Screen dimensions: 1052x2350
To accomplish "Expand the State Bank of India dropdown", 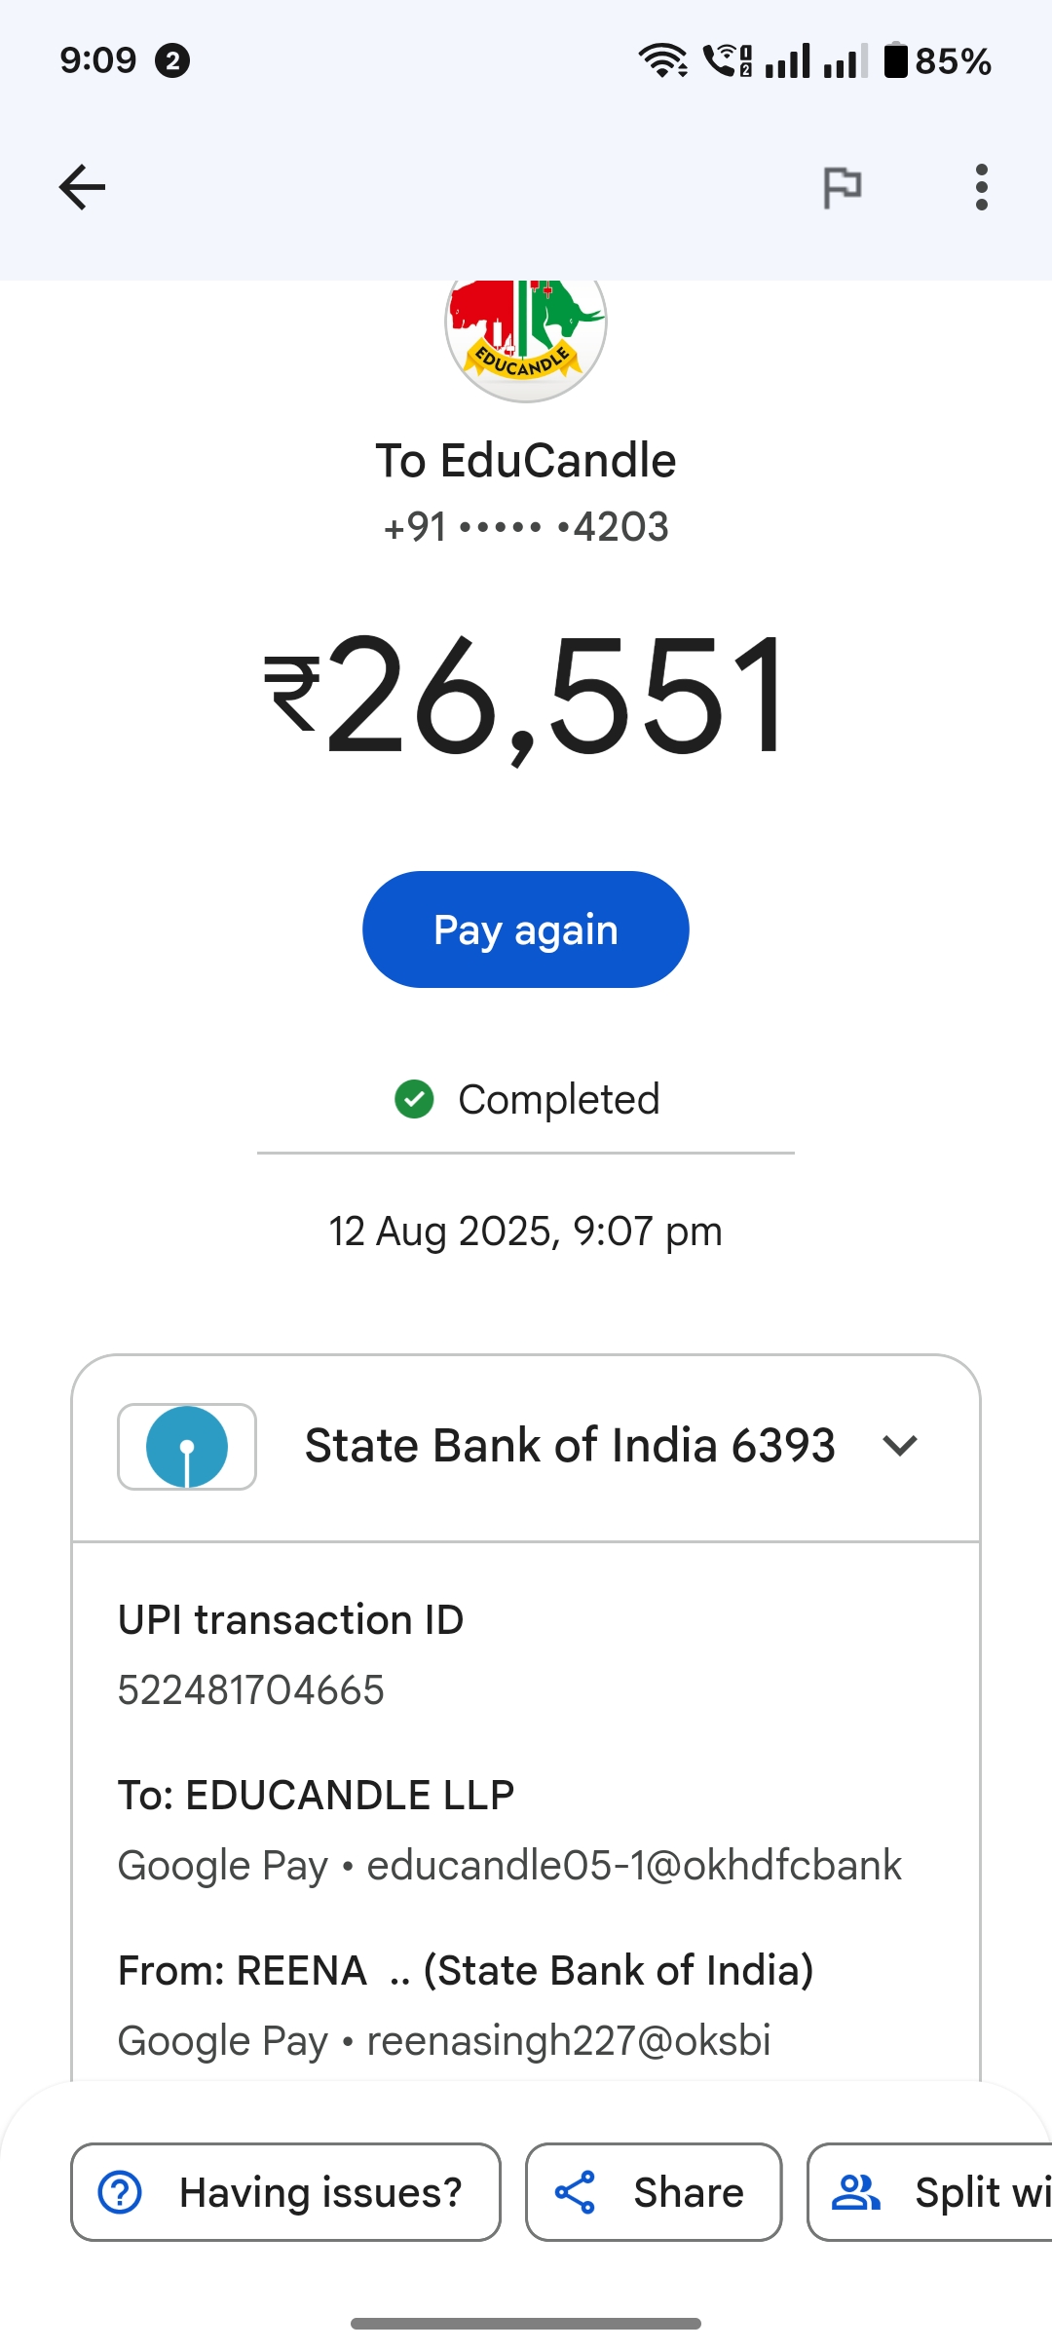I will pyautogui.click(x=900, y=1446).
